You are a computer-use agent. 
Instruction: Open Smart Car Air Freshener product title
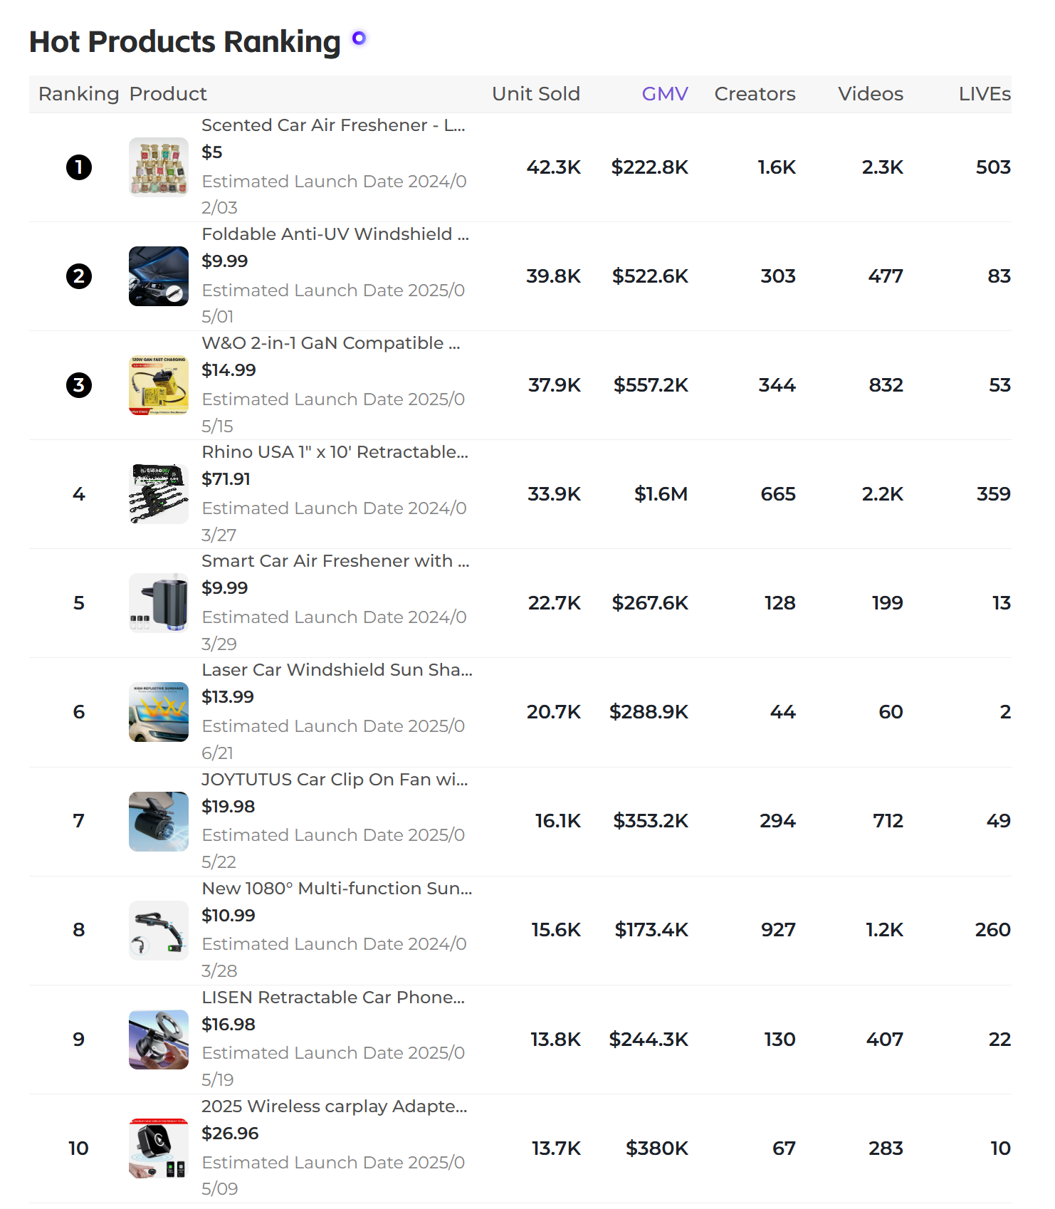tap(335, 561)
